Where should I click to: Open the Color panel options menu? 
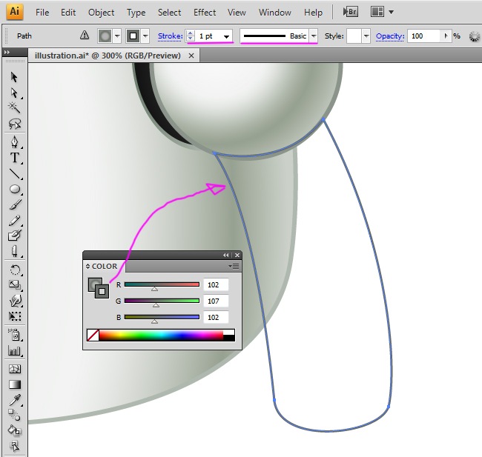[234, 267]
